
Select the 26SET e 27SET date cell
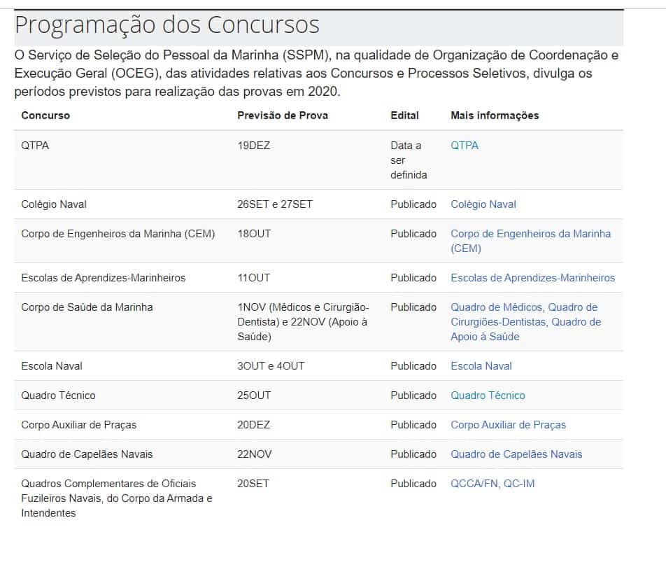pyautogui.click(x=275, y=204)
